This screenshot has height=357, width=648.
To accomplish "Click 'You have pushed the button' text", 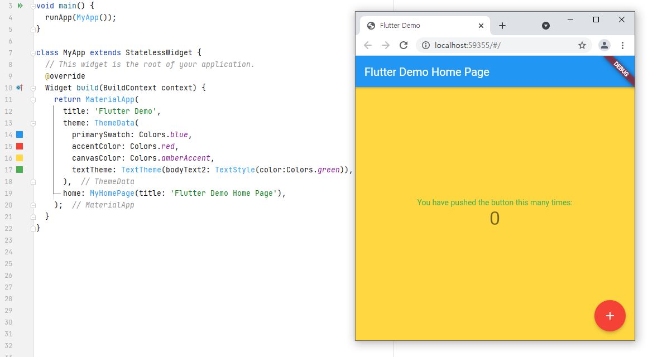I will [495, 202].
